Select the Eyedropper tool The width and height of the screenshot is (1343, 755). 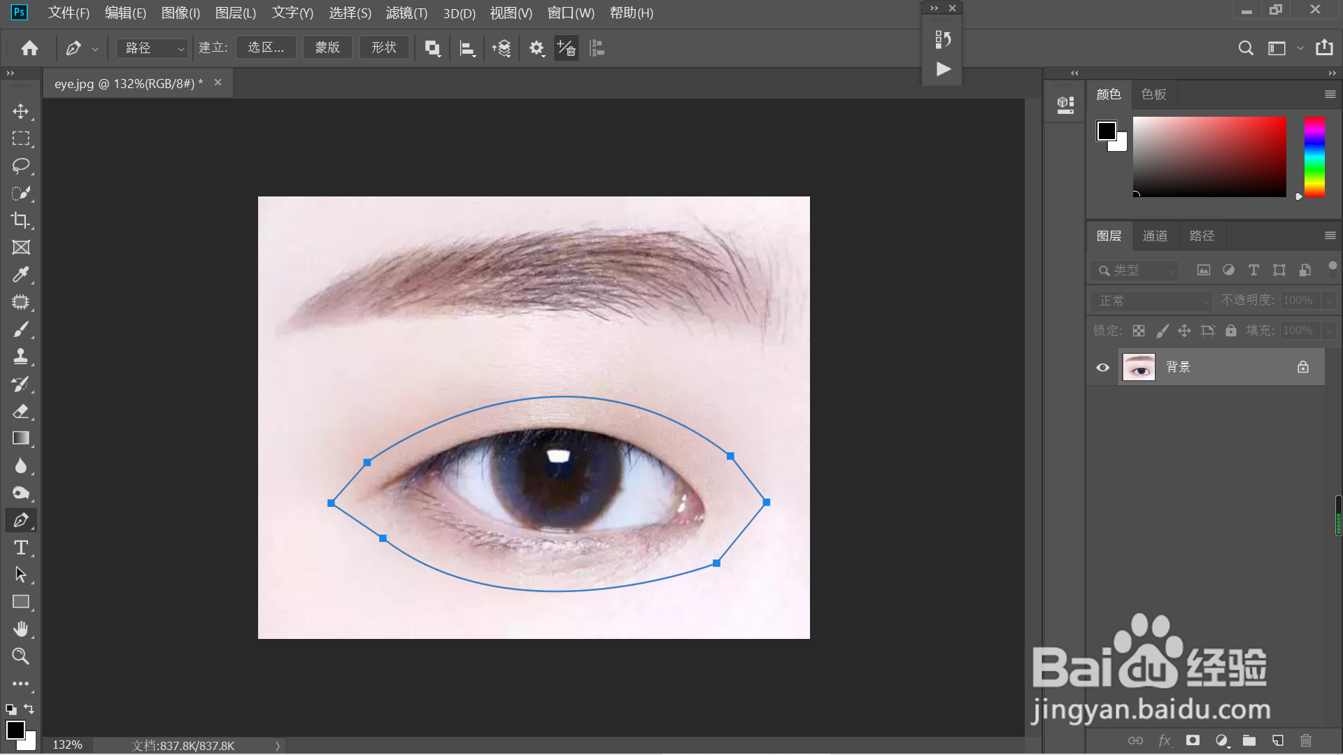20,274
